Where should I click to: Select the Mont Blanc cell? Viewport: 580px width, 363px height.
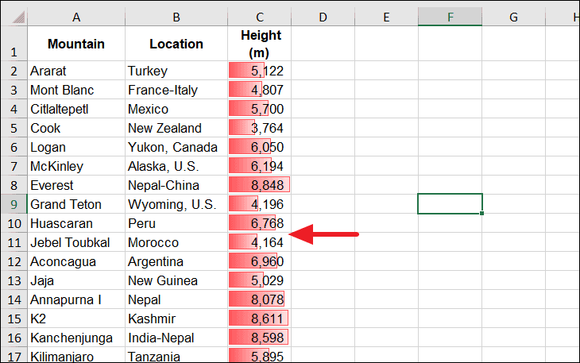tap(76, 90)
